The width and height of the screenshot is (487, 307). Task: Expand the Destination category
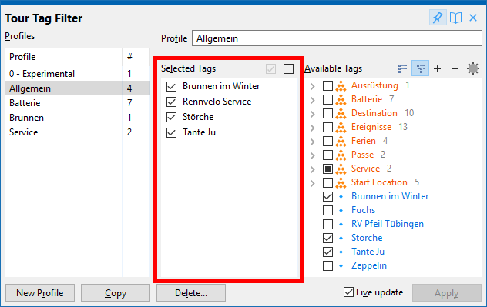pyautogui.click(x=313, y=114)
